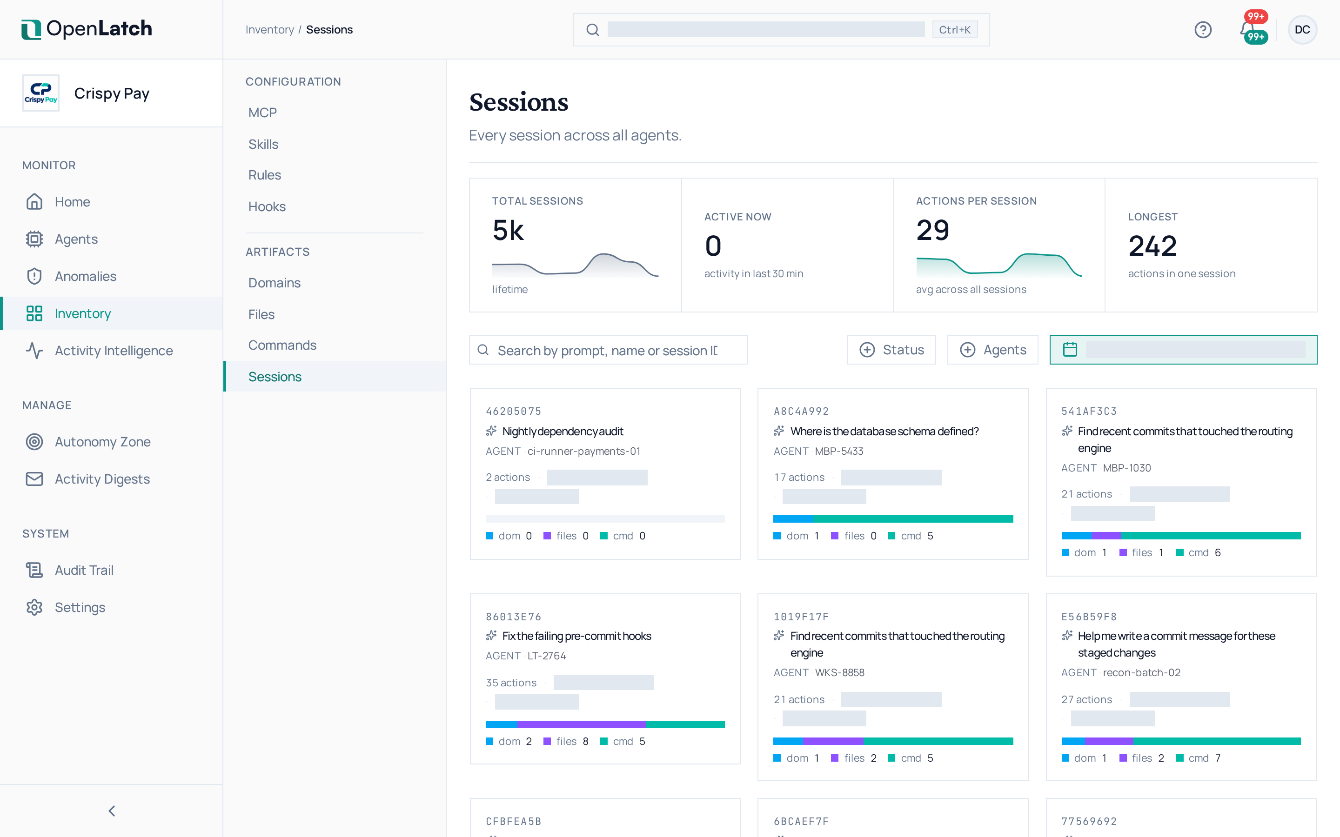
Task: Click the Agents chip icon
Action: (x=34, y=239)
